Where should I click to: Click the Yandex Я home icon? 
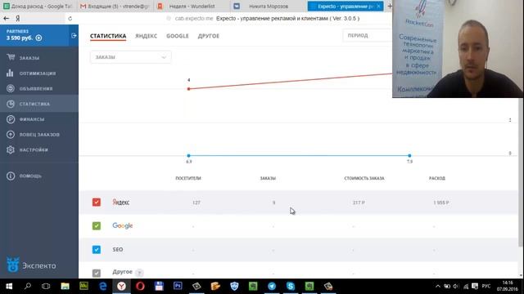(18, 18)
